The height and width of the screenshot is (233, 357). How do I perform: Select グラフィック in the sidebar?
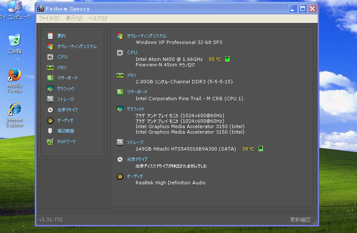click(65, 89)
